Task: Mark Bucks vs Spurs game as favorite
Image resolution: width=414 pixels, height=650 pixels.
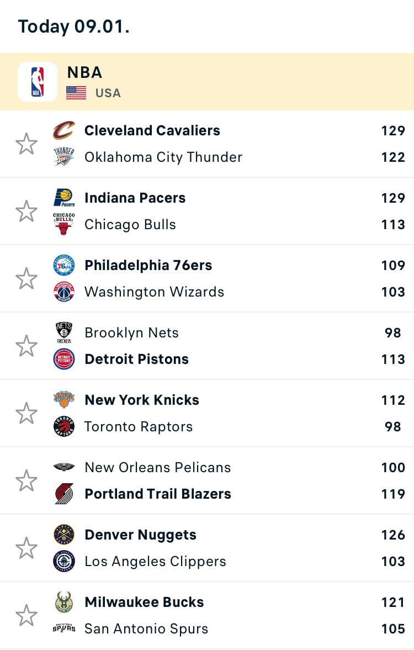Action: (x=26, y=616)
